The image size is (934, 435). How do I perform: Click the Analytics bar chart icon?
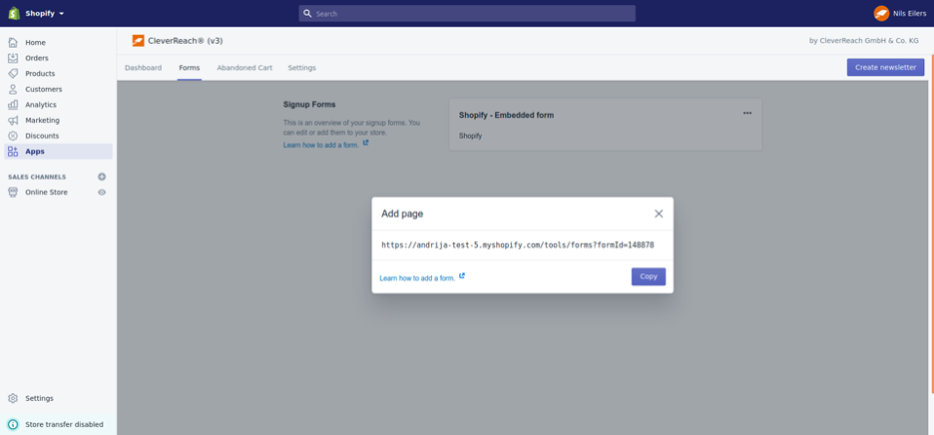tap(13, 105)
